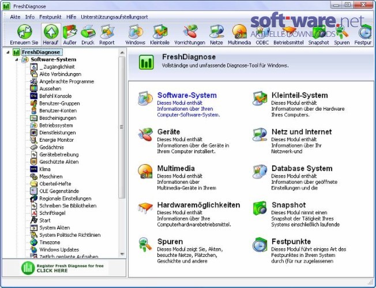Open the Vorrichtungen toolbar icon
Image resolution: width=376 pixels, height=288 pixels.
[190, 31]
